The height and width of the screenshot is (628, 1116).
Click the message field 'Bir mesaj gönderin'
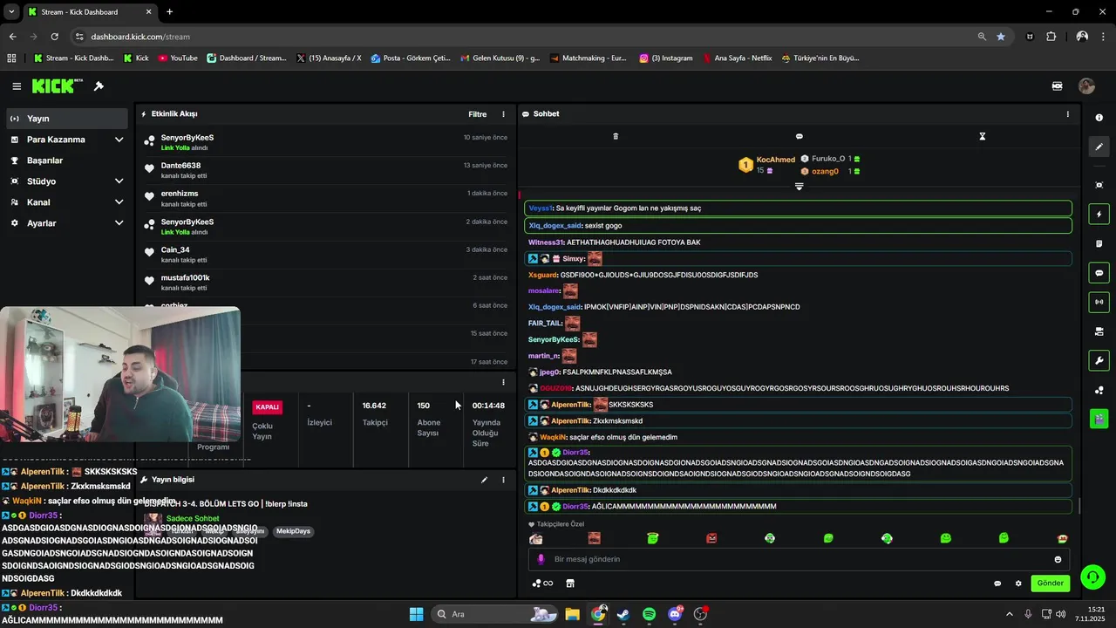[798, 559]
